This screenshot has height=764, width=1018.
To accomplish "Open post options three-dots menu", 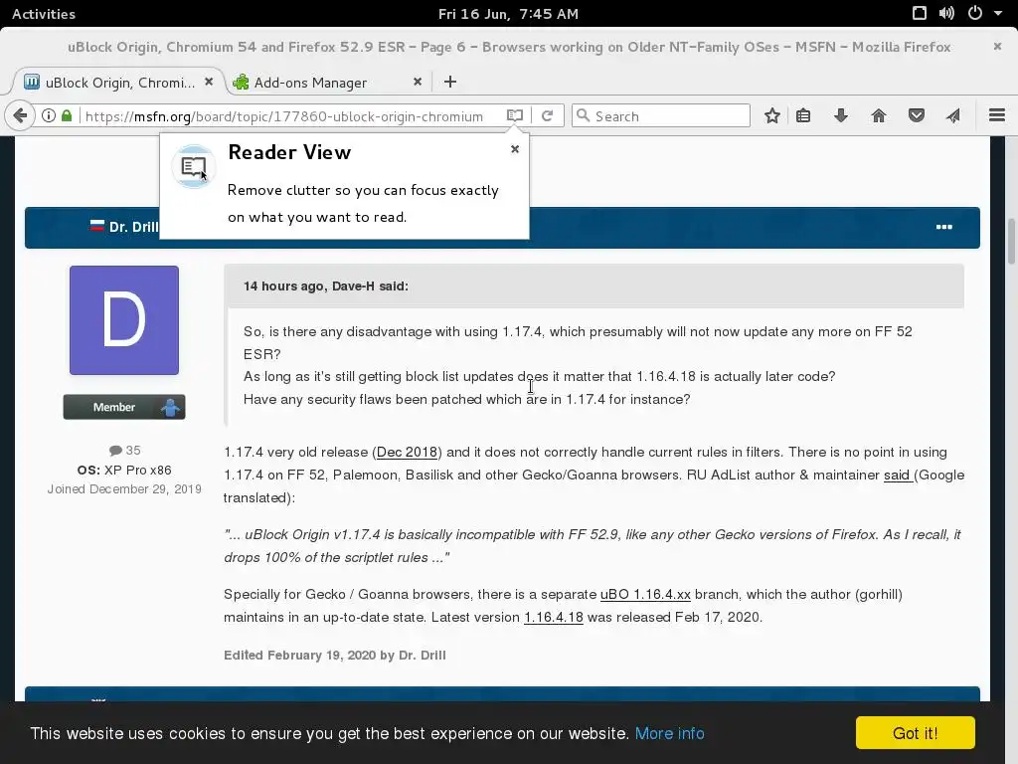I will pos(944,227).
